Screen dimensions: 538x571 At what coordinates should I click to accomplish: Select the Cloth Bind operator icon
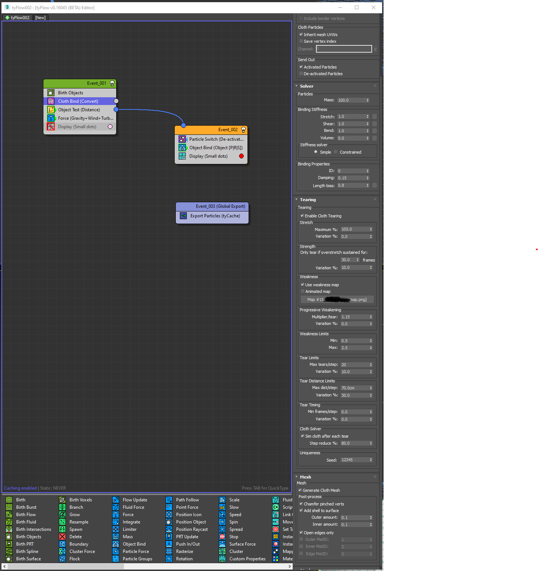[x=51, y=101]
